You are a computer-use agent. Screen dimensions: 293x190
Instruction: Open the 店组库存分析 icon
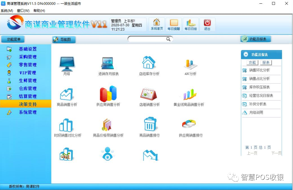[x=149, y=65]
